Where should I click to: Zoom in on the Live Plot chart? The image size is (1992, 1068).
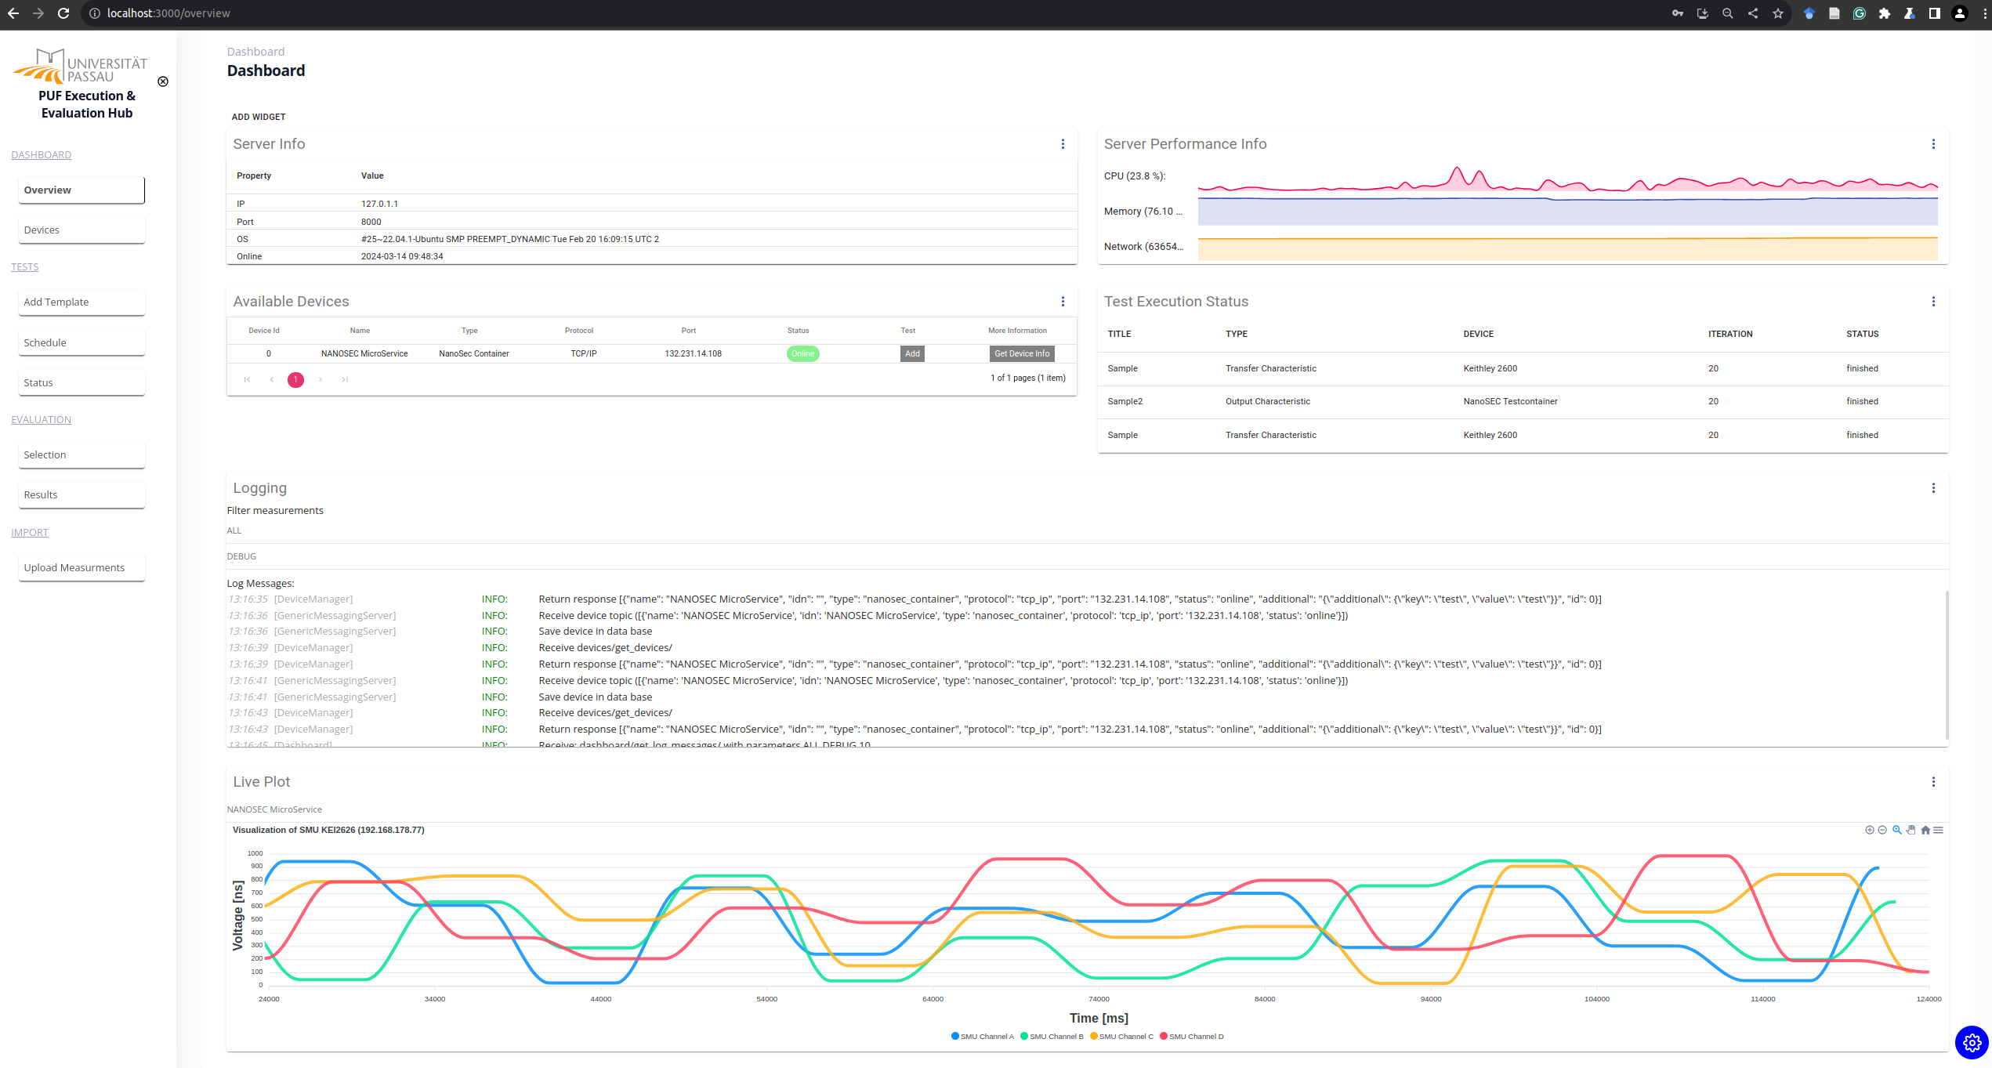pyautogui.click(x=1869, y=830)
